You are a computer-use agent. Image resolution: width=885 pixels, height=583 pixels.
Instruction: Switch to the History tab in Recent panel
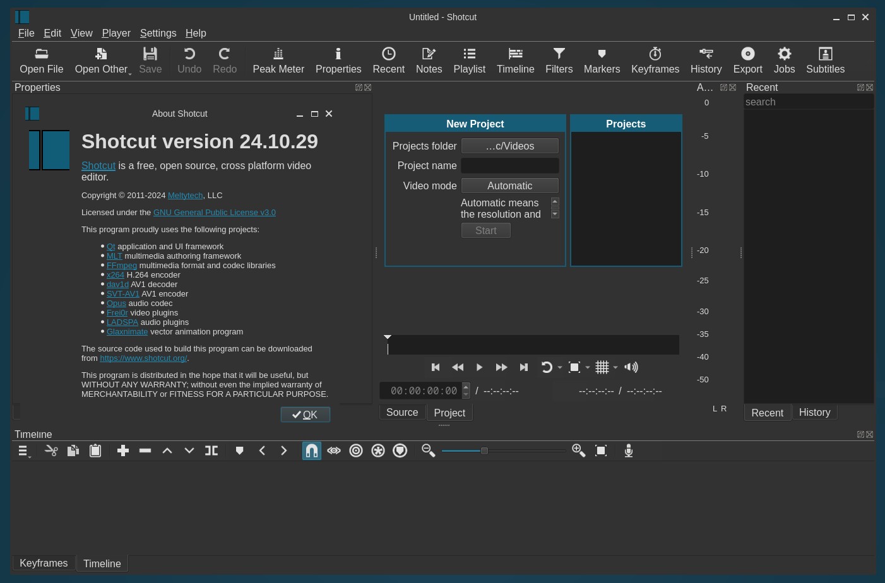pos(814,412)
